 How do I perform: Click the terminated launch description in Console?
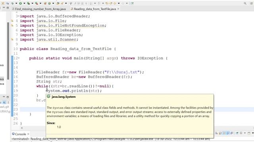pyautogui.click(x=111, y=139)
